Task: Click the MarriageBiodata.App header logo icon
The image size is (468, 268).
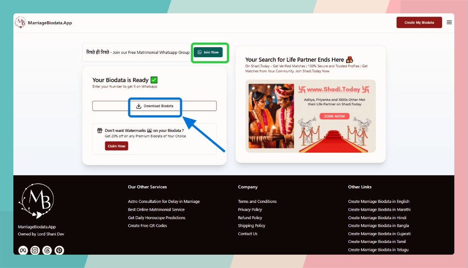Action: pos(20,23)
